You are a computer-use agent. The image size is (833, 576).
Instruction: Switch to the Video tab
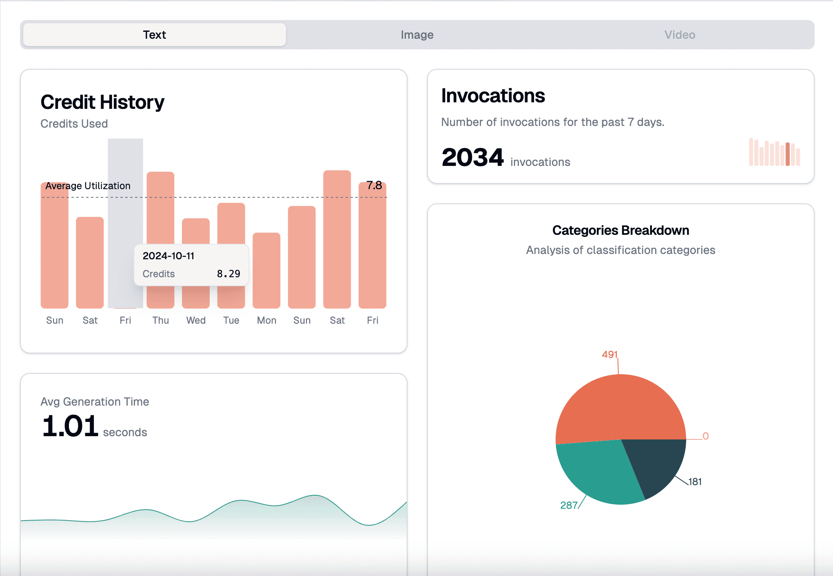click(x=679, y=35)
